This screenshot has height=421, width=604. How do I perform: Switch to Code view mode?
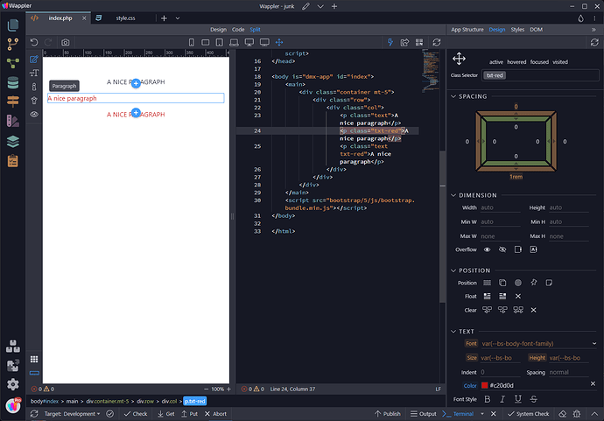238,30
